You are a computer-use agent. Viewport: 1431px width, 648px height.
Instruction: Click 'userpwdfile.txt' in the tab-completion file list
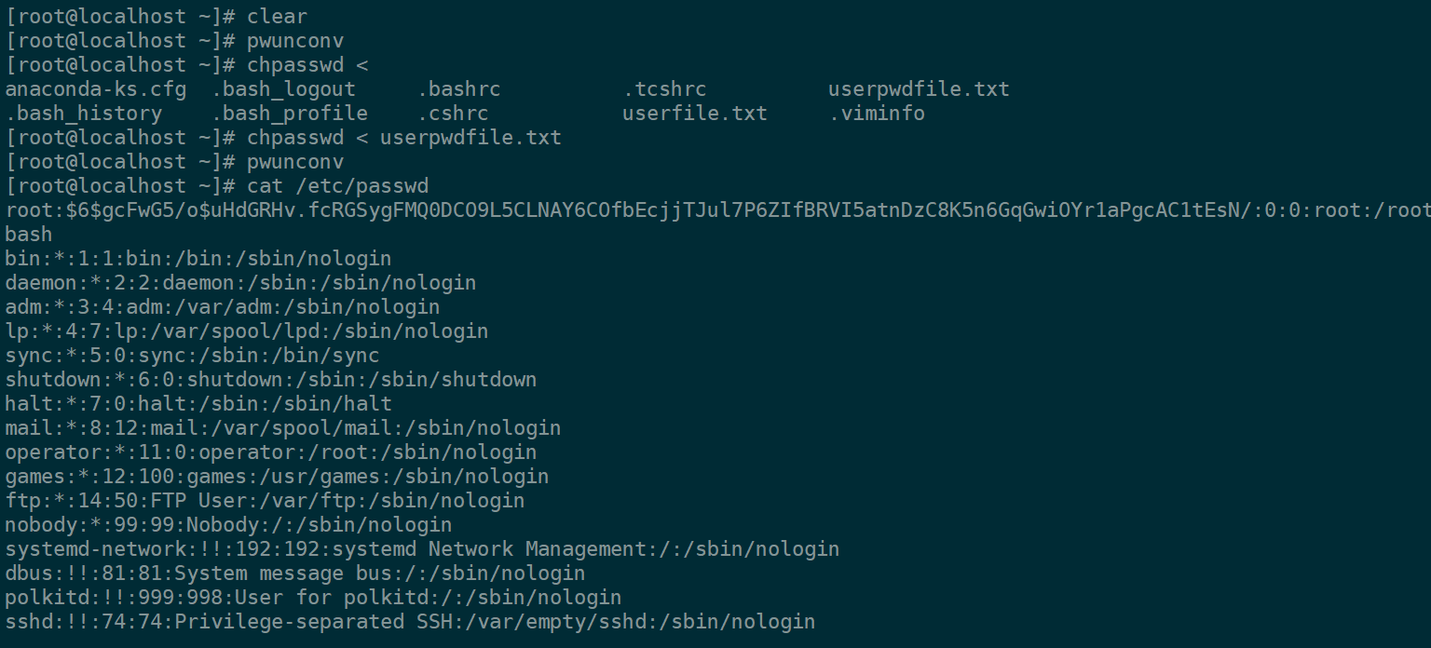(919, 89)
